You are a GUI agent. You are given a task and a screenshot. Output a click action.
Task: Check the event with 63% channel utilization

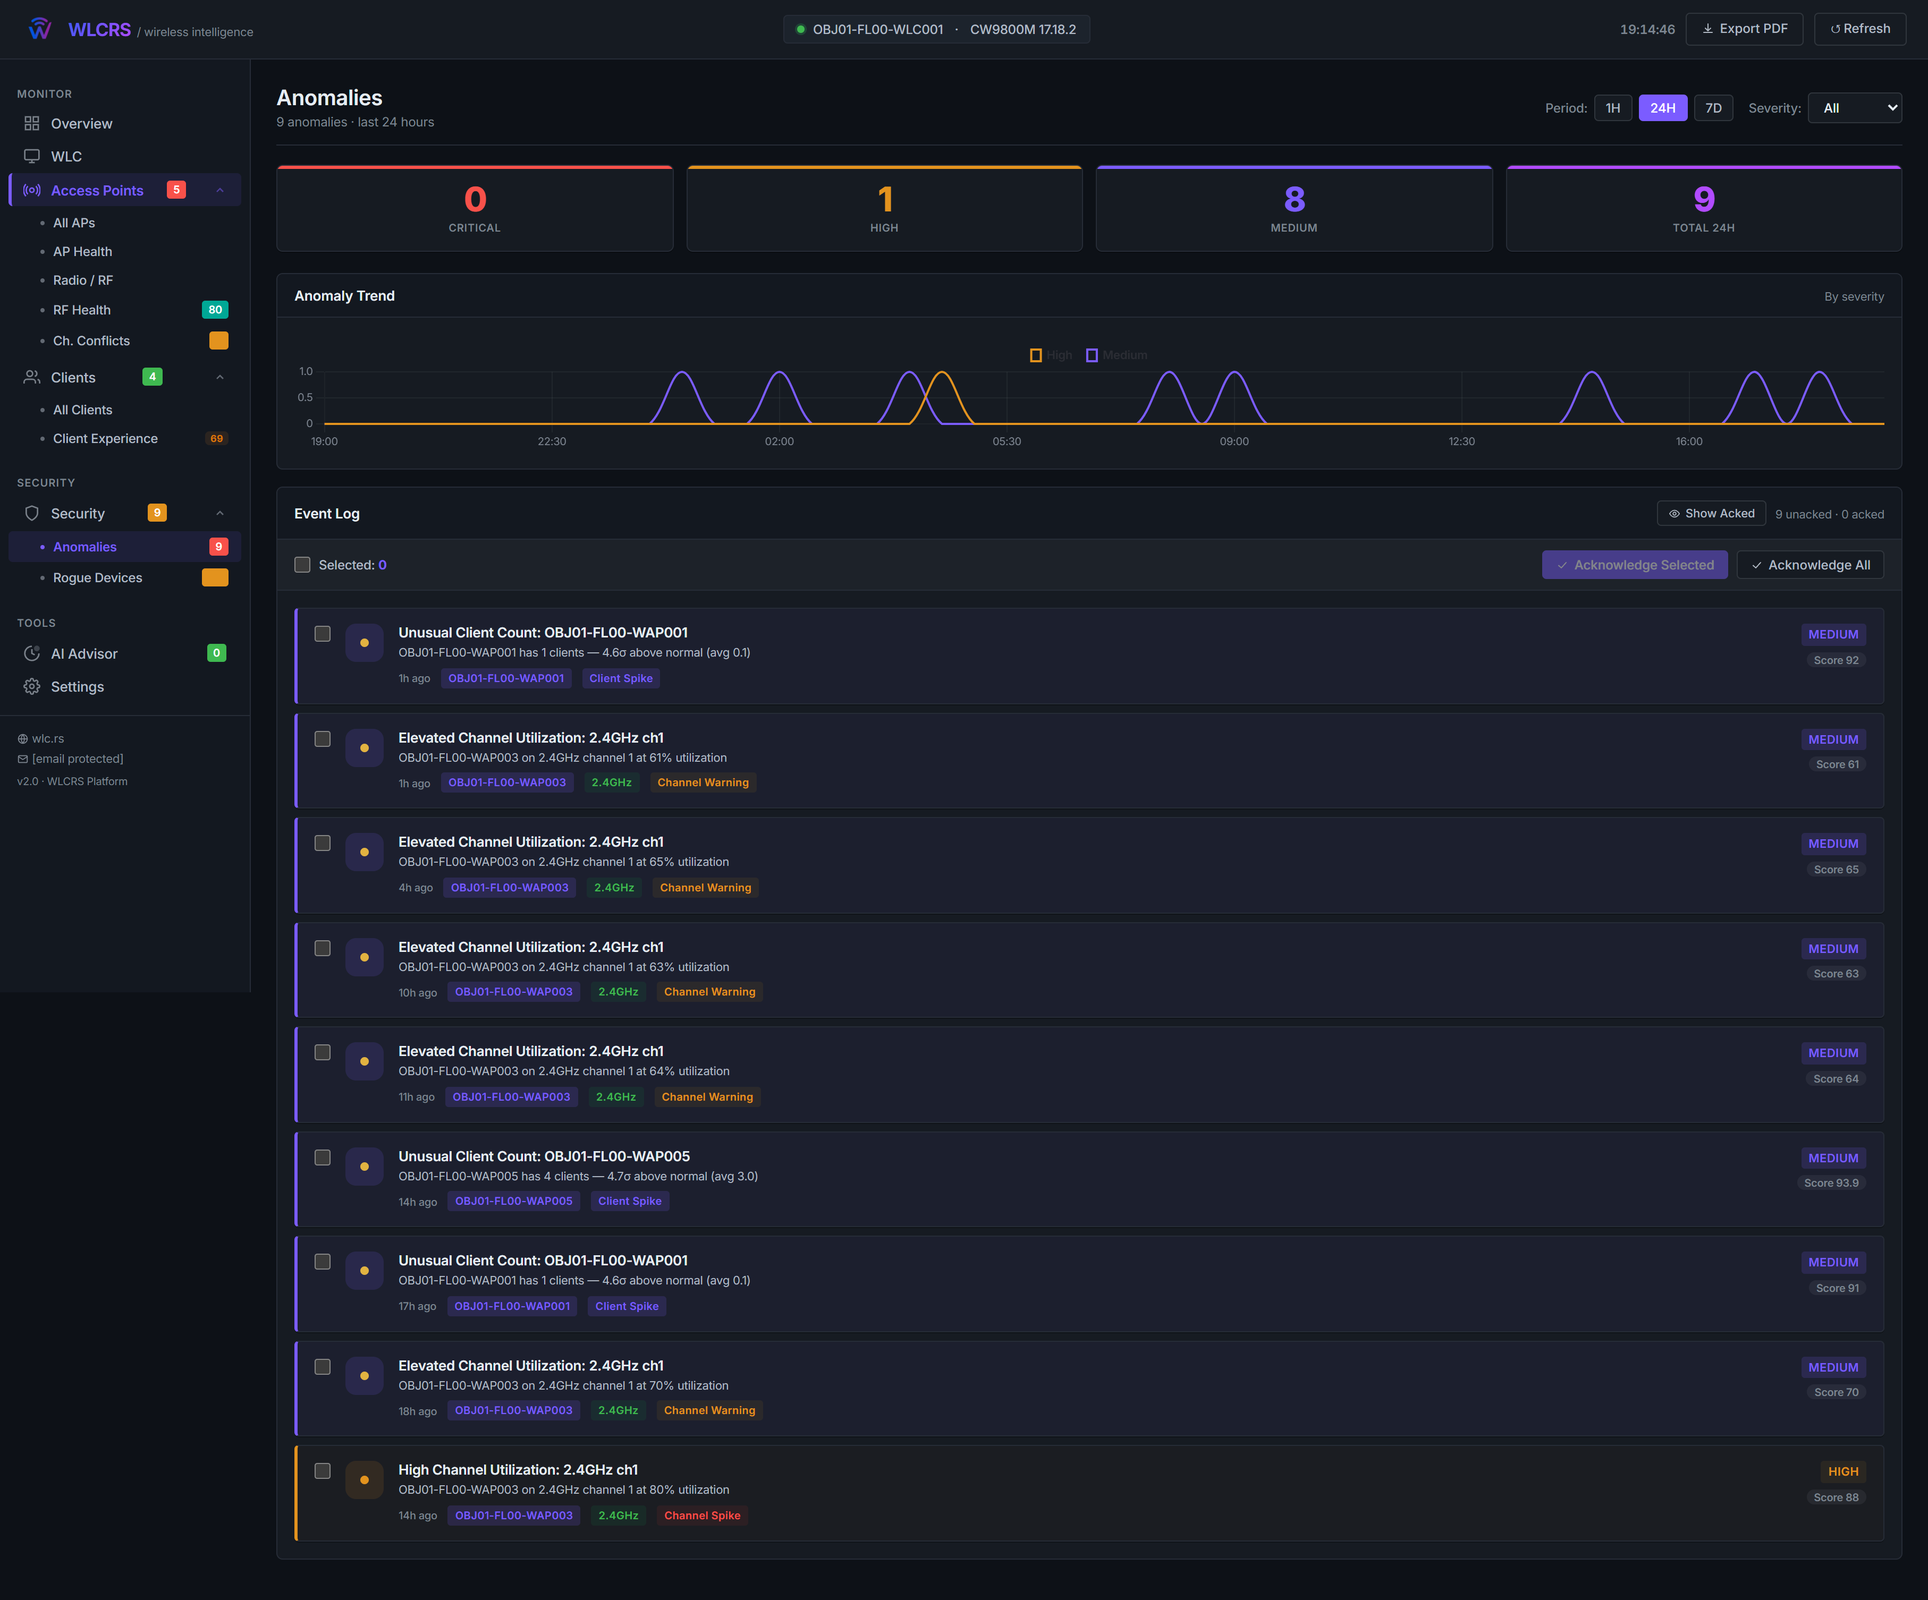[x=322, y=948]
